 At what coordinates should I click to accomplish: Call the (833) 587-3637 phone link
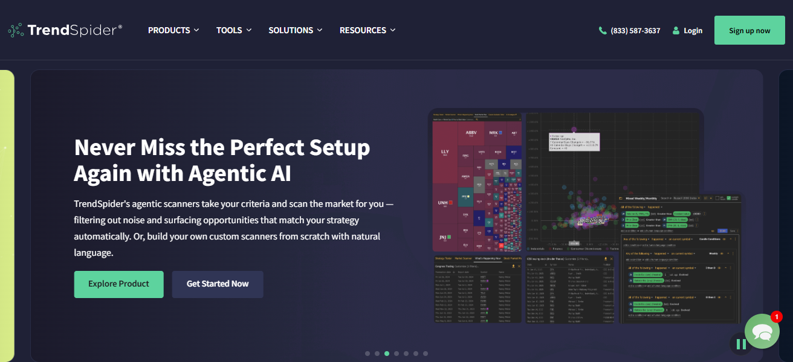[x=629, y=30]
